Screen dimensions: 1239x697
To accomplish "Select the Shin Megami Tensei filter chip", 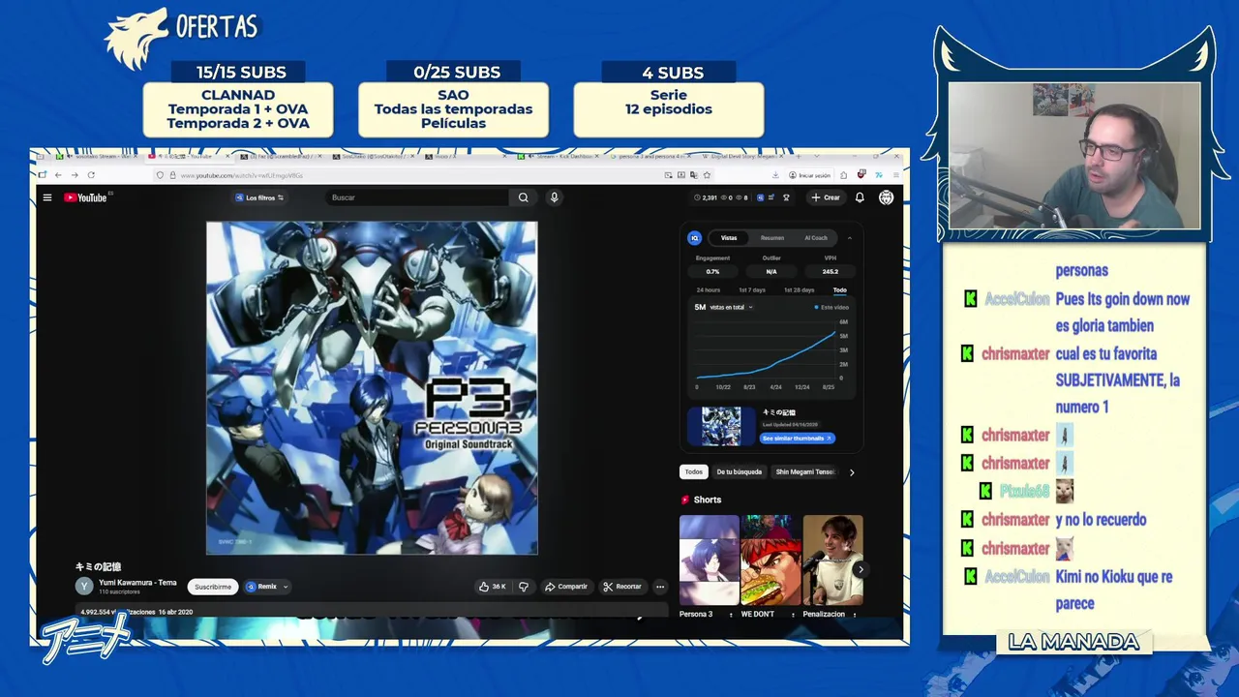I will (x=804, y=472).
